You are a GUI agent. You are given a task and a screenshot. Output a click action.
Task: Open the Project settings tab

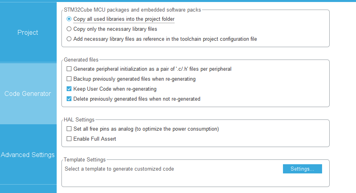click(x=28, y=32)
